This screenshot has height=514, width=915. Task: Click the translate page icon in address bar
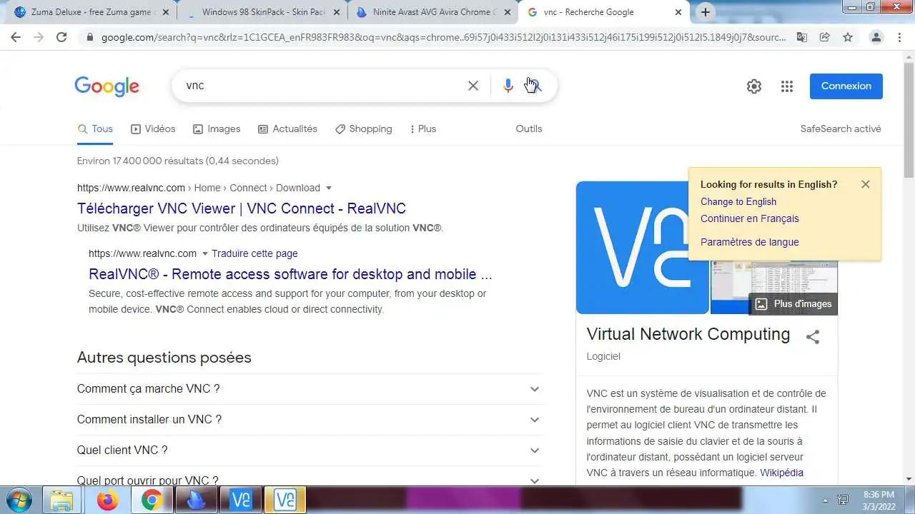(x=802, y=37)
